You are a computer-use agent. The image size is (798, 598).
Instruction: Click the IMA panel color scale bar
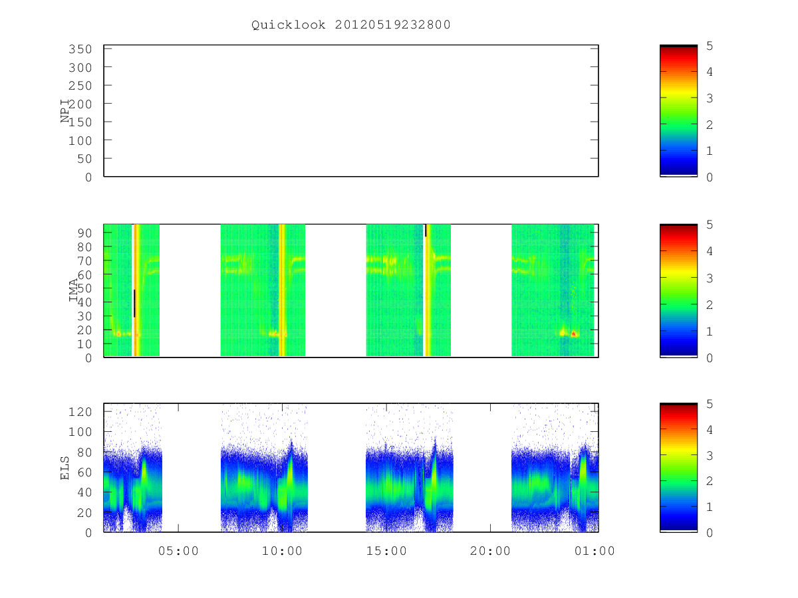click(x=678, y=290)
